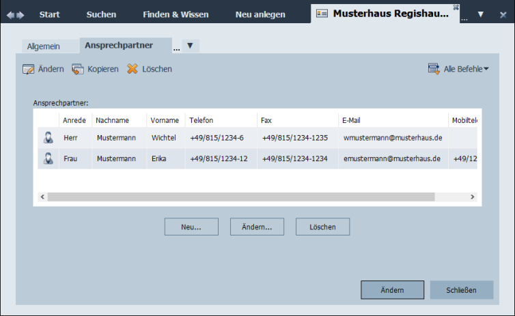The height and width of the screenshot is (316, 515).
Task: Open the main tab list dropdown arrow
Action: (481, 15)
